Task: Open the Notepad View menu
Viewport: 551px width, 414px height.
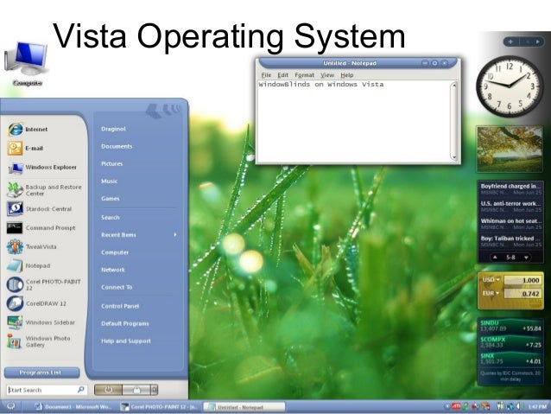Action: (327, 75)
